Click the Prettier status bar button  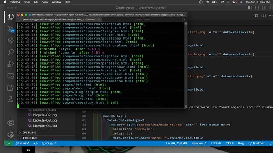coord(257,144)
